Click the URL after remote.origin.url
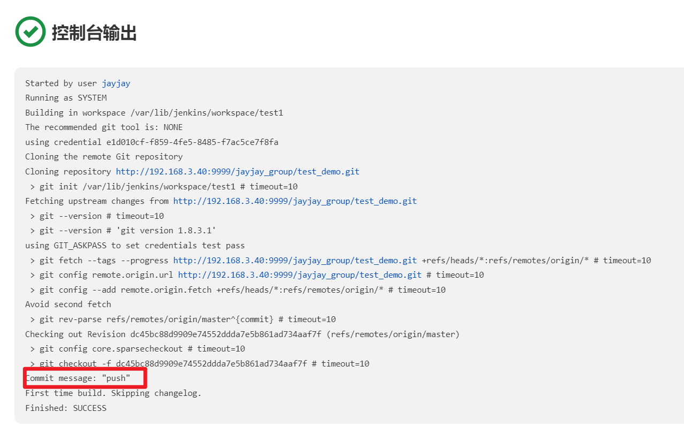The height and width of the screenshot is (435, 684). pyautogui.click(x=299, y=275)
